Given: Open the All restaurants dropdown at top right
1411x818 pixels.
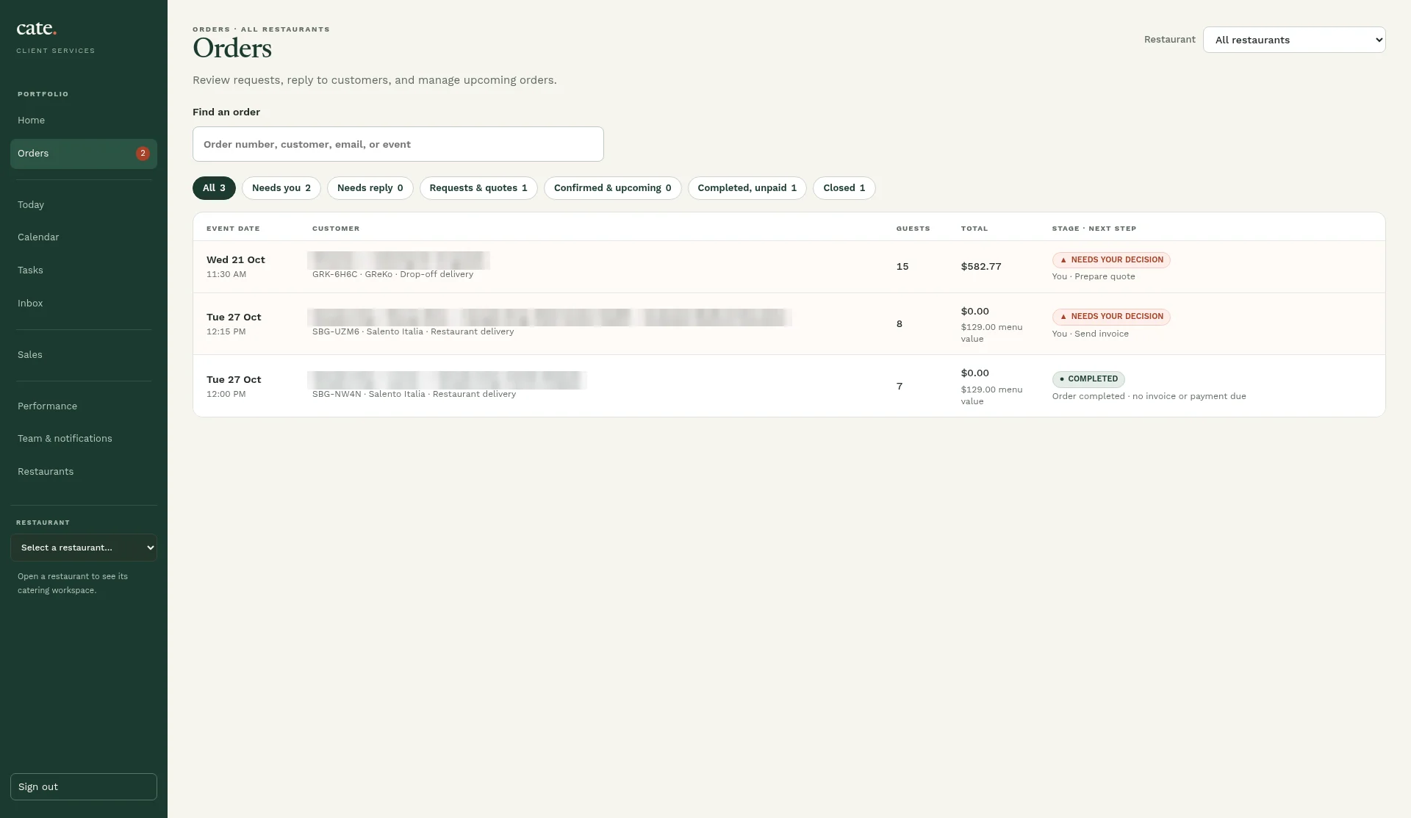Looking at the screenshot, I should coord(1294,40).
